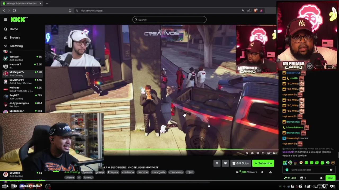The width and height of the screenshot is (339, 190).
Task: Go back in browser
Action: pyautogui.click(x=4, y=11)
